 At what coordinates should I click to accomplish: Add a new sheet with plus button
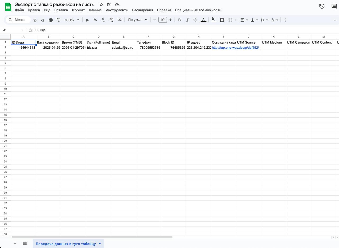coord(15,244)
